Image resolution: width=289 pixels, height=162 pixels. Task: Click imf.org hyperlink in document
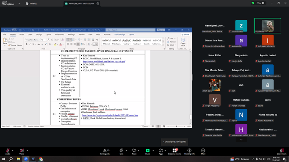click(110, 115)
